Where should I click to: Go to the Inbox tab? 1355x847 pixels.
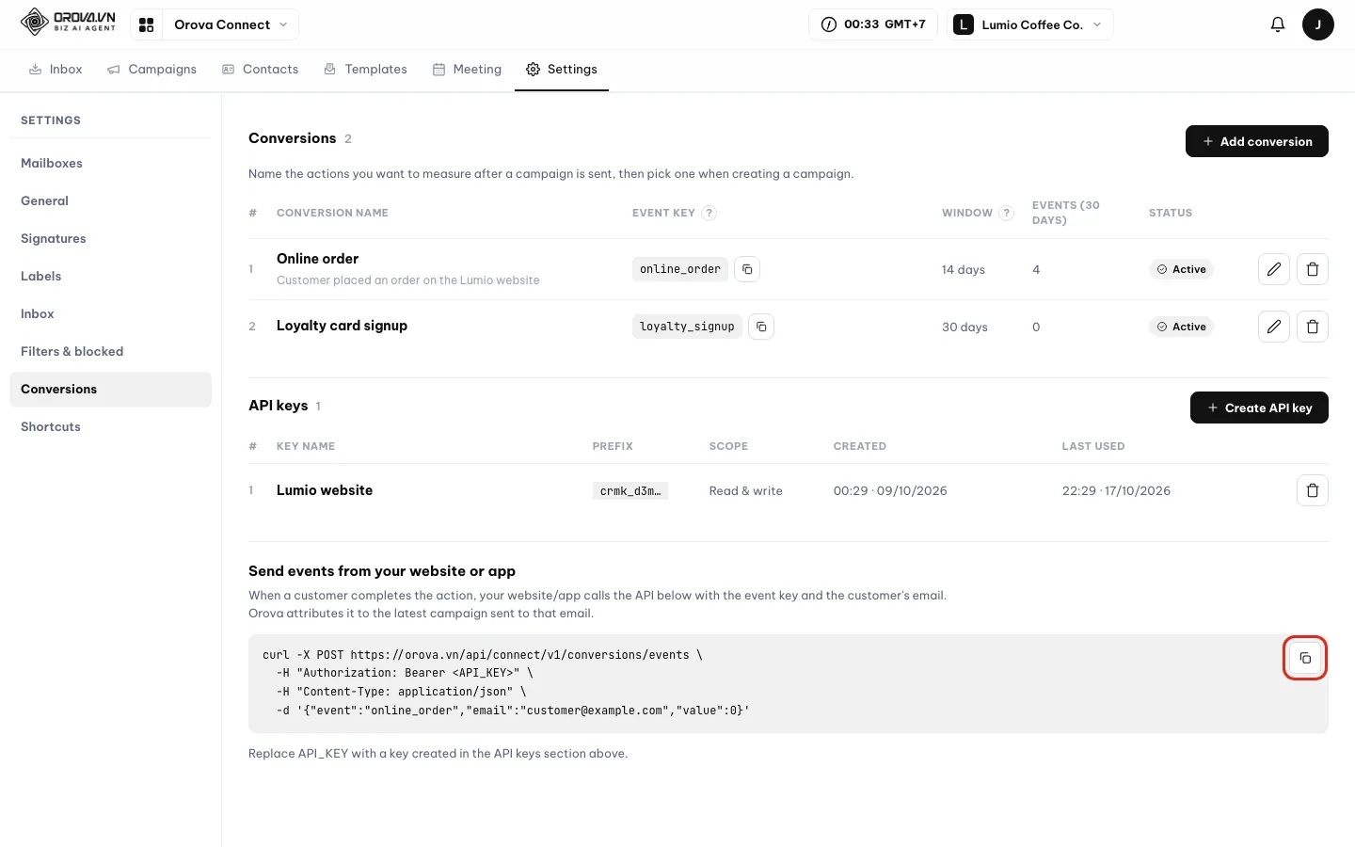pyautogui.click(x=56, y=70)
